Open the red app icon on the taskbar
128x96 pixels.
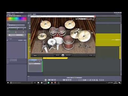(55, 83)
